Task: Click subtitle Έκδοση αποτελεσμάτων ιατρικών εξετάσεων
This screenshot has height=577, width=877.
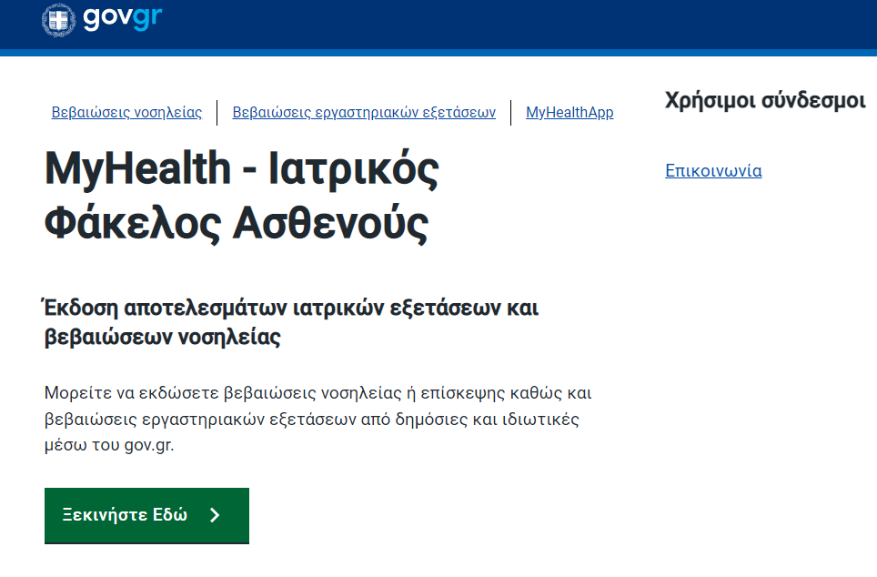Action: pos(291,322)
